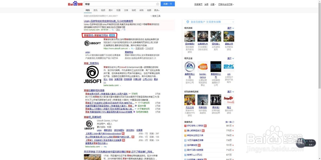The height and width of the screenshot is (160, 321).
Task: Open the 堡垒之夜 game thumbnail
Action: 229,36
